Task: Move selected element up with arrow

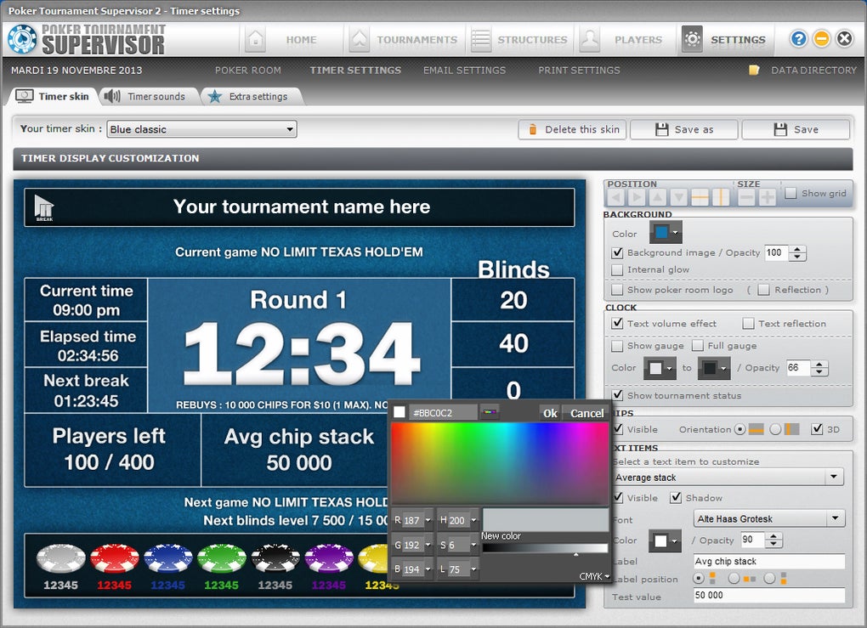Action: coord(657,197)
